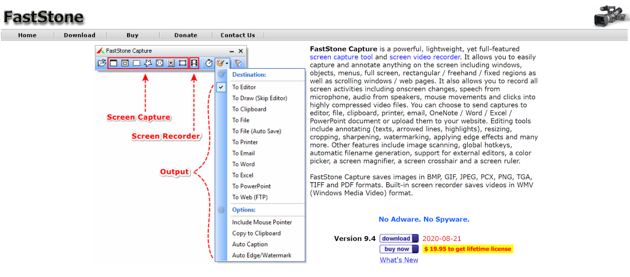Click the Version 9.4 label
The image size is (630, 277).
(x=355, y=238)
